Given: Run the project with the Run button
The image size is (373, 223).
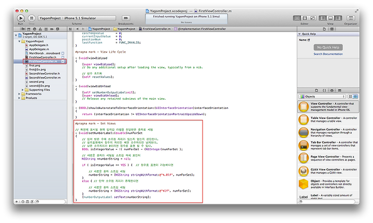Looking at the screenshot, I should pos(21,18).
